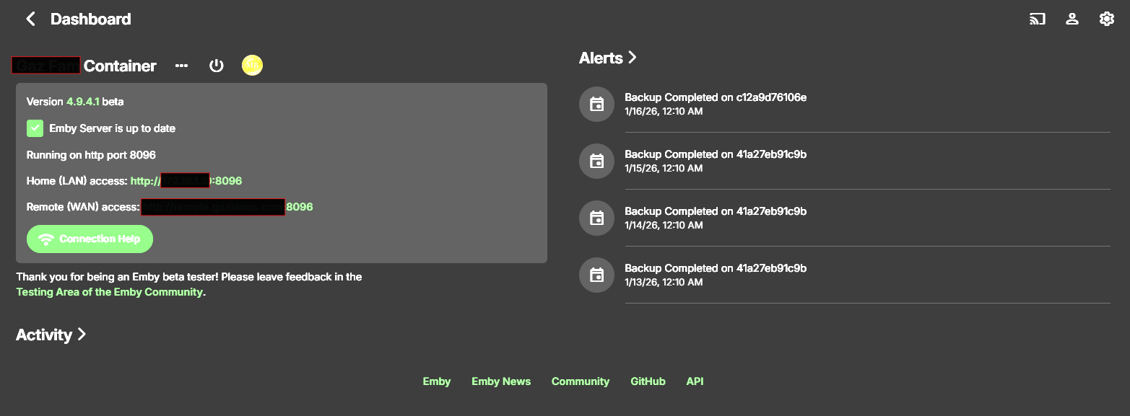The width and height of the screenshot is (1130, 416).
Task: Expand the Alerts section chevron
Action: 633,58
